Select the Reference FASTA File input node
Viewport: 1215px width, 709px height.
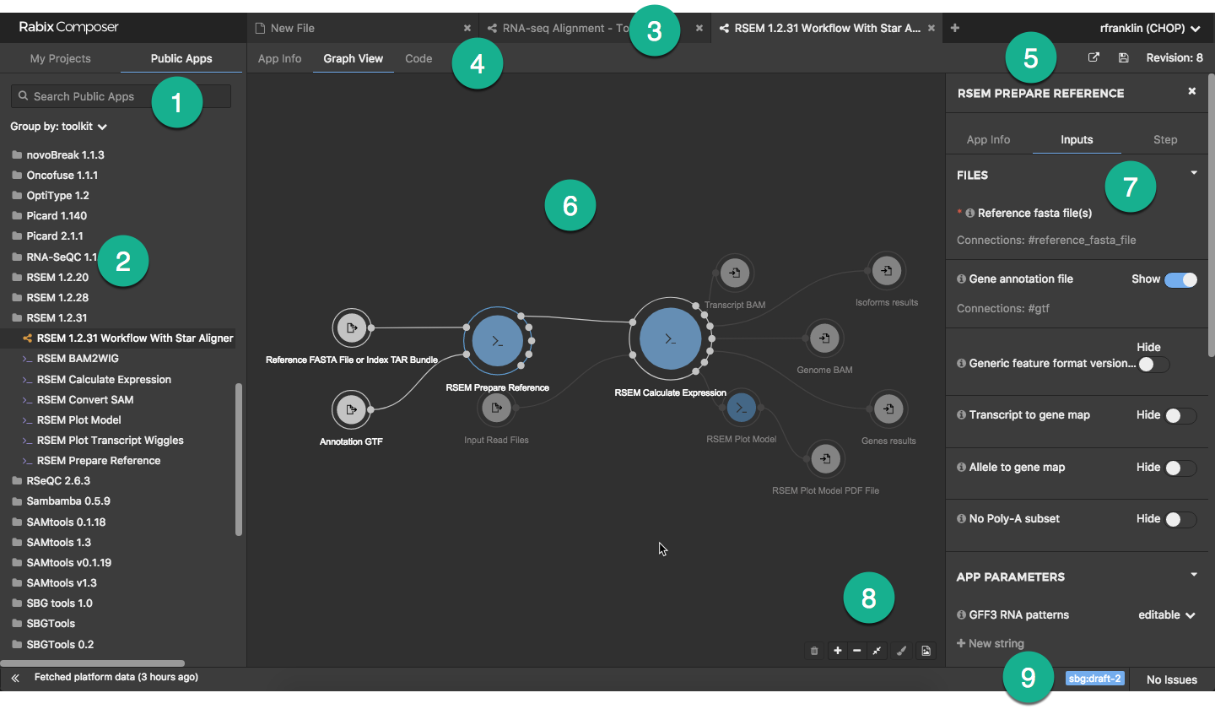pos(352,327)
